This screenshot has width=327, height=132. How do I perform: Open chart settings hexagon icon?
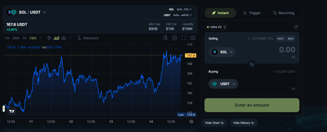(175, 38)
